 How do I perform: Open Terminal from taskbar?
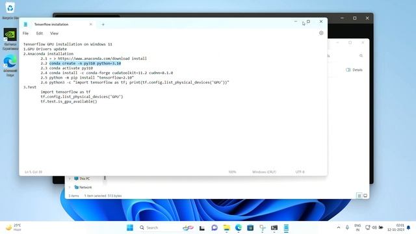(x=274, y=227)
